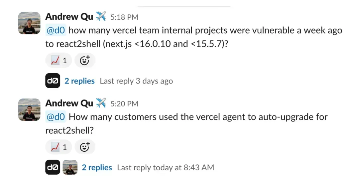Viewport: 359px width, 183px height.
Task: Click the 5:20 PM message timestamp
Action: tap(124, 104)
